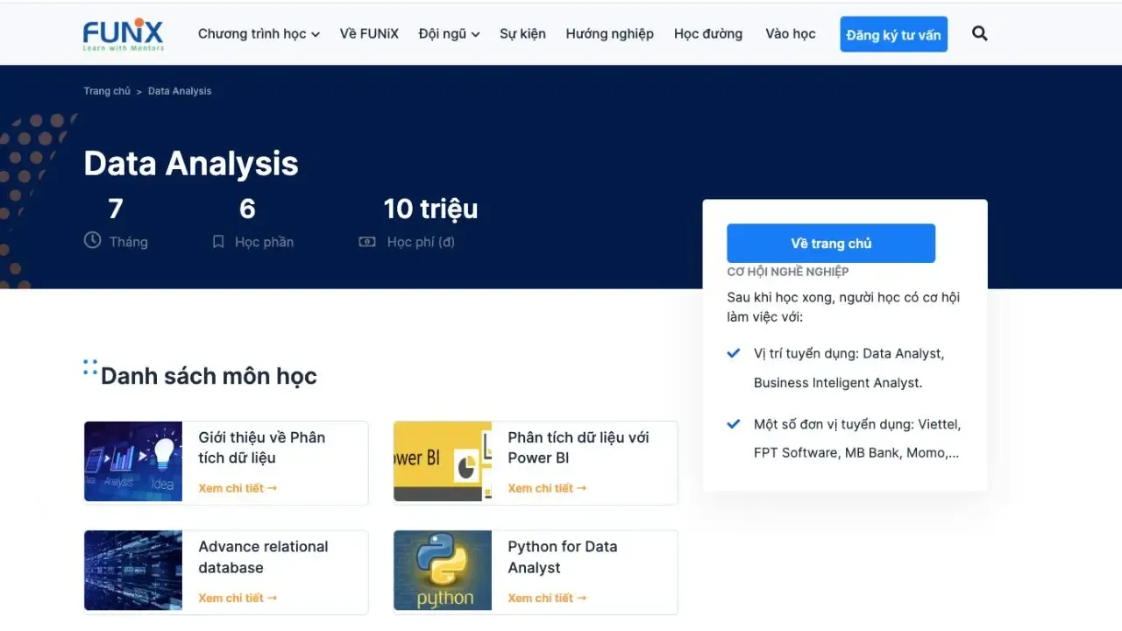Open the Về FUNiX menu item

pyautogui.click(x=369, y=34)
